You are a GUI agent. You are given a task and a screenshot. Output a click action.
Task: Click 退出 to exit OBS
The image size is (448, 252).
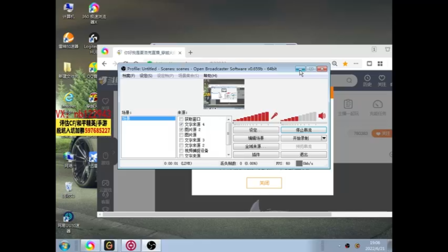pos(304,155)
